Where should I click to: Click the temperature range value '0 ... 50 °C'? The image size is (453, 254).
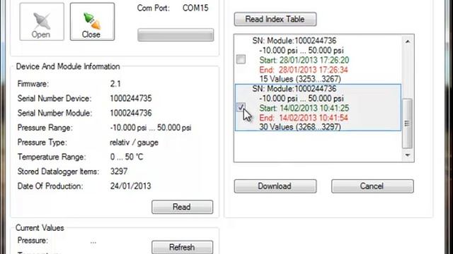point(127,157)
